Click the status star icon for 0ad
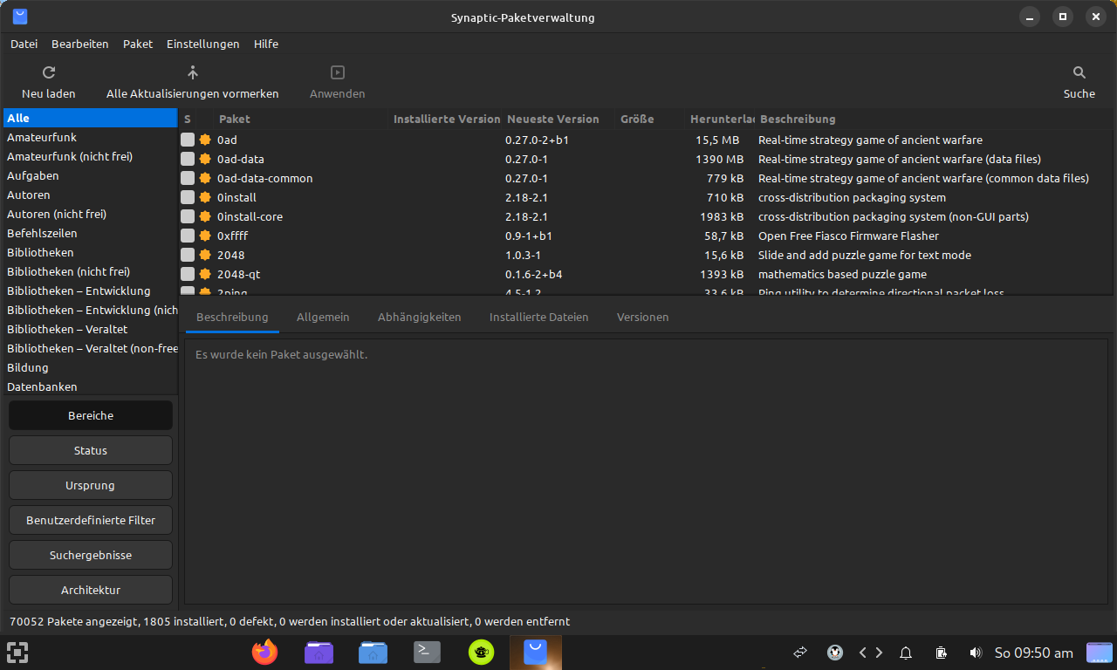The image size is (1117, 670). [x=205, y=140]
